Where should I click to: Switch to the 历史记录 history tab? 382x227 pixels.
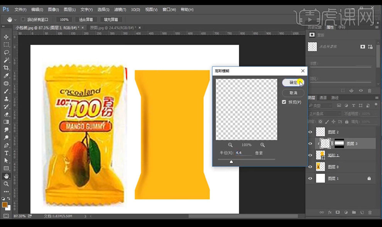(314, 27)
